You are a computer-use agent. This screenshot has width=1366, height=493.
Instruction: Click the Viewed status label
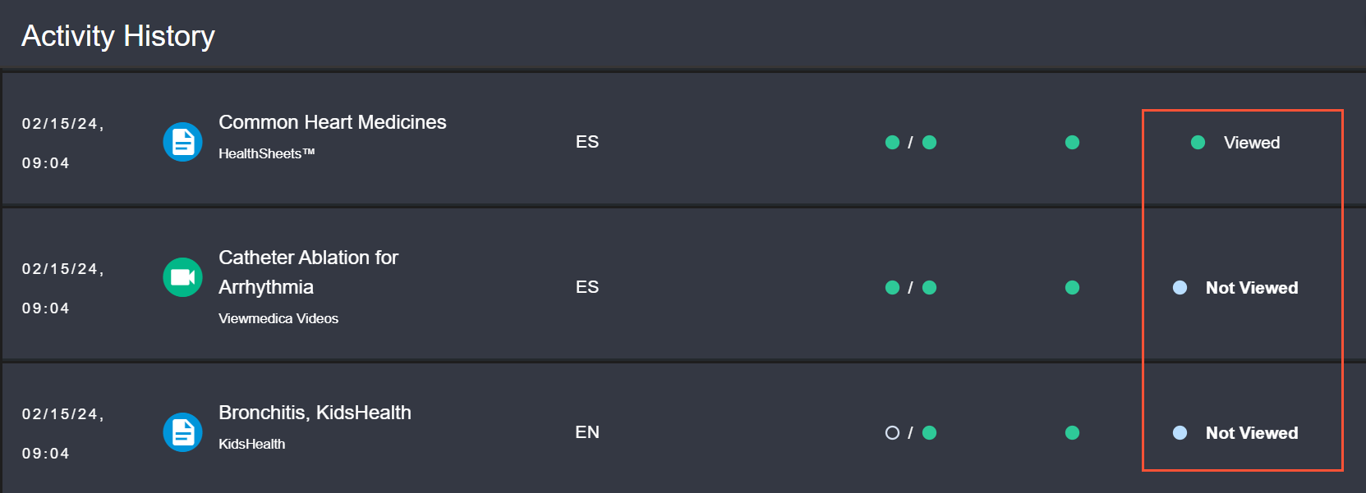(x=1251, y=143)
